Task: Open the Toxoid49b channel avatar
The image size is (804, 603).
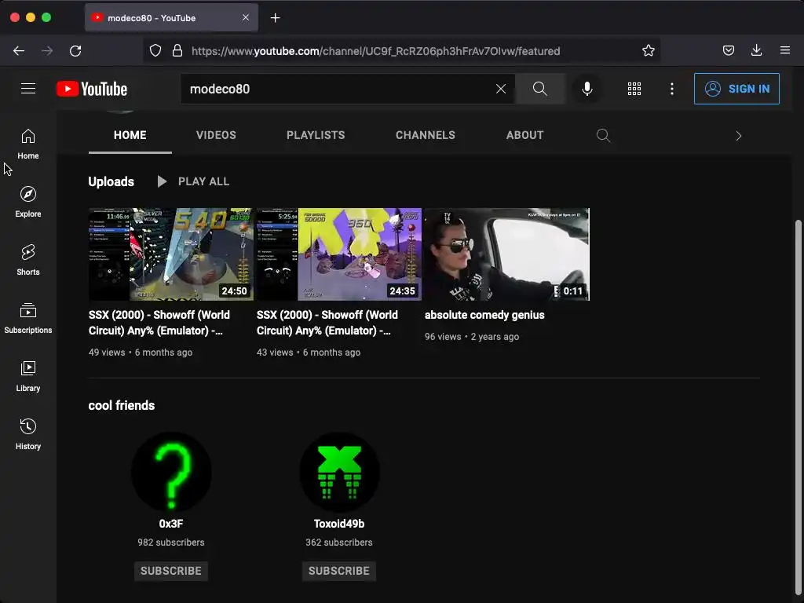Action: tap(339, 472)
